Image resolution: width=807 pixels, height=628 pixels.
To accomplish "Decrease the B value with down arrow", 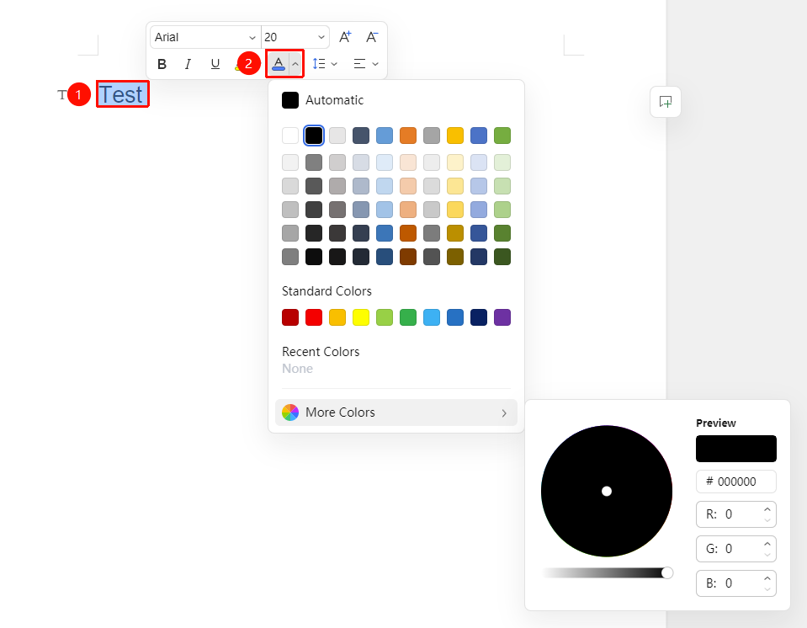I will (767, 589).
